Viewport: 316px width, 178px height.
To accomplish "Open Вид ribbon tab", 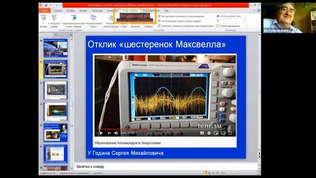I will coord(167,10).
